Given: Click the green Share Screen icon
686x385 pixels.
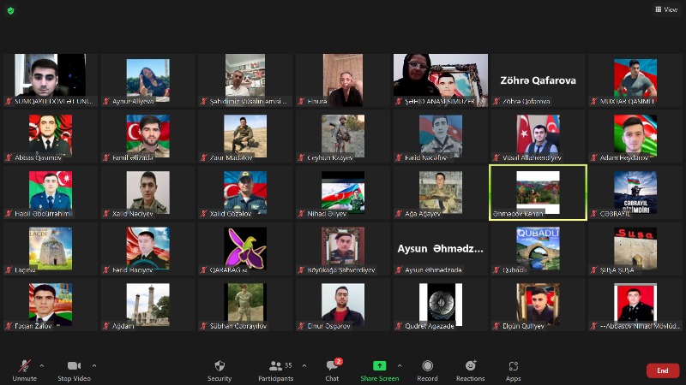Looking at the screenshot, I should pyautogui.click(x=379, y=366).
